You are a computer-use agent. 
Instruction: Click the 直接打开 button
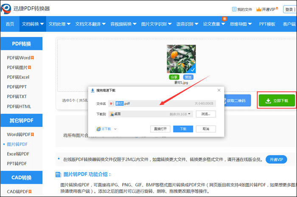(160, 129)
